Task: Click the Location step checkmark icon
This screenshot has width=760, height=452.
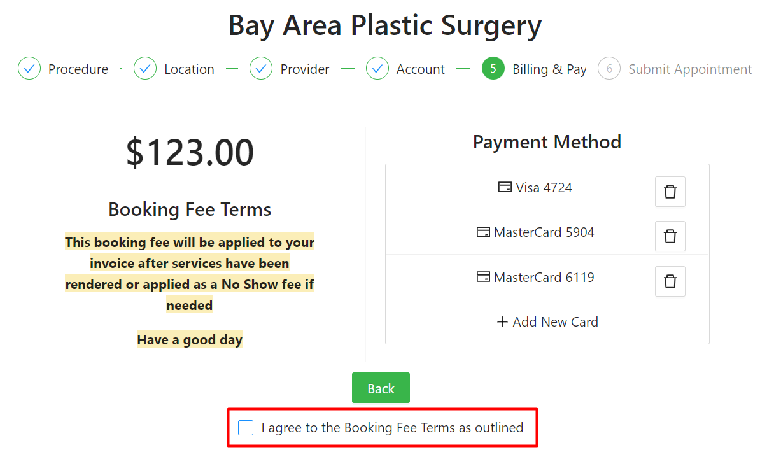Action: point(145,68)
